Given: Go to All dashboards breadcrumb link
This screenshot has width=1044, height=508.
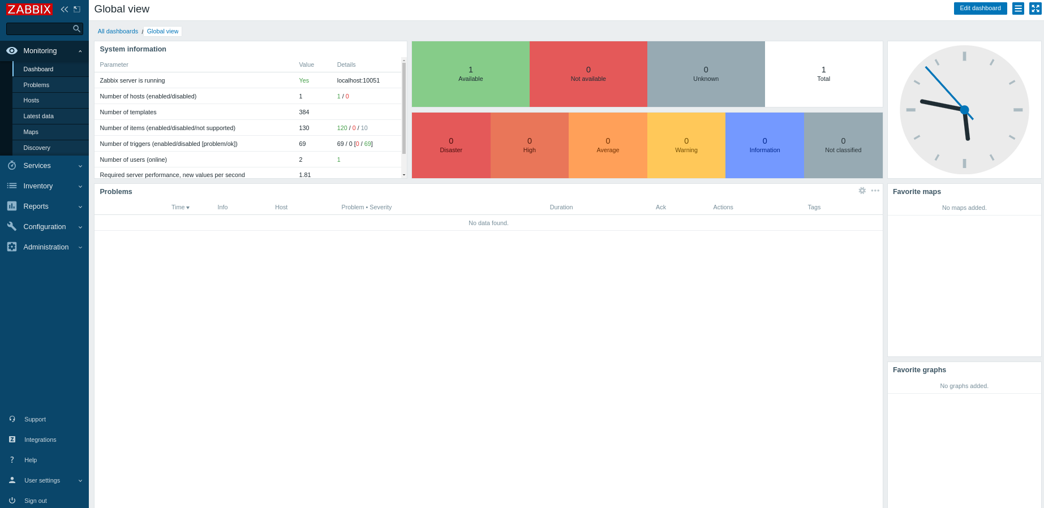Looking at the screenshot, I should click(118, 31).
